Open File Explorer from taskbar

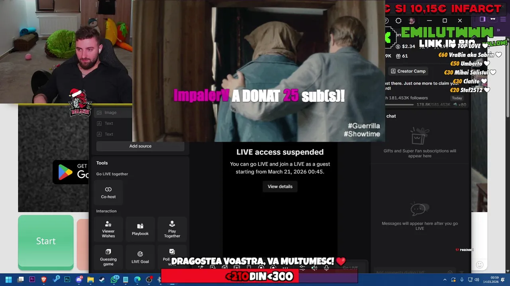(90, 280)
